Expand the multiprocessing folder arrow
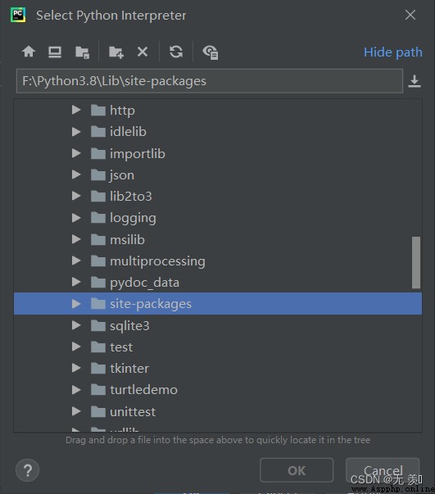The width and height of the screenshot is (435, 494). click(x=76, y=261)
